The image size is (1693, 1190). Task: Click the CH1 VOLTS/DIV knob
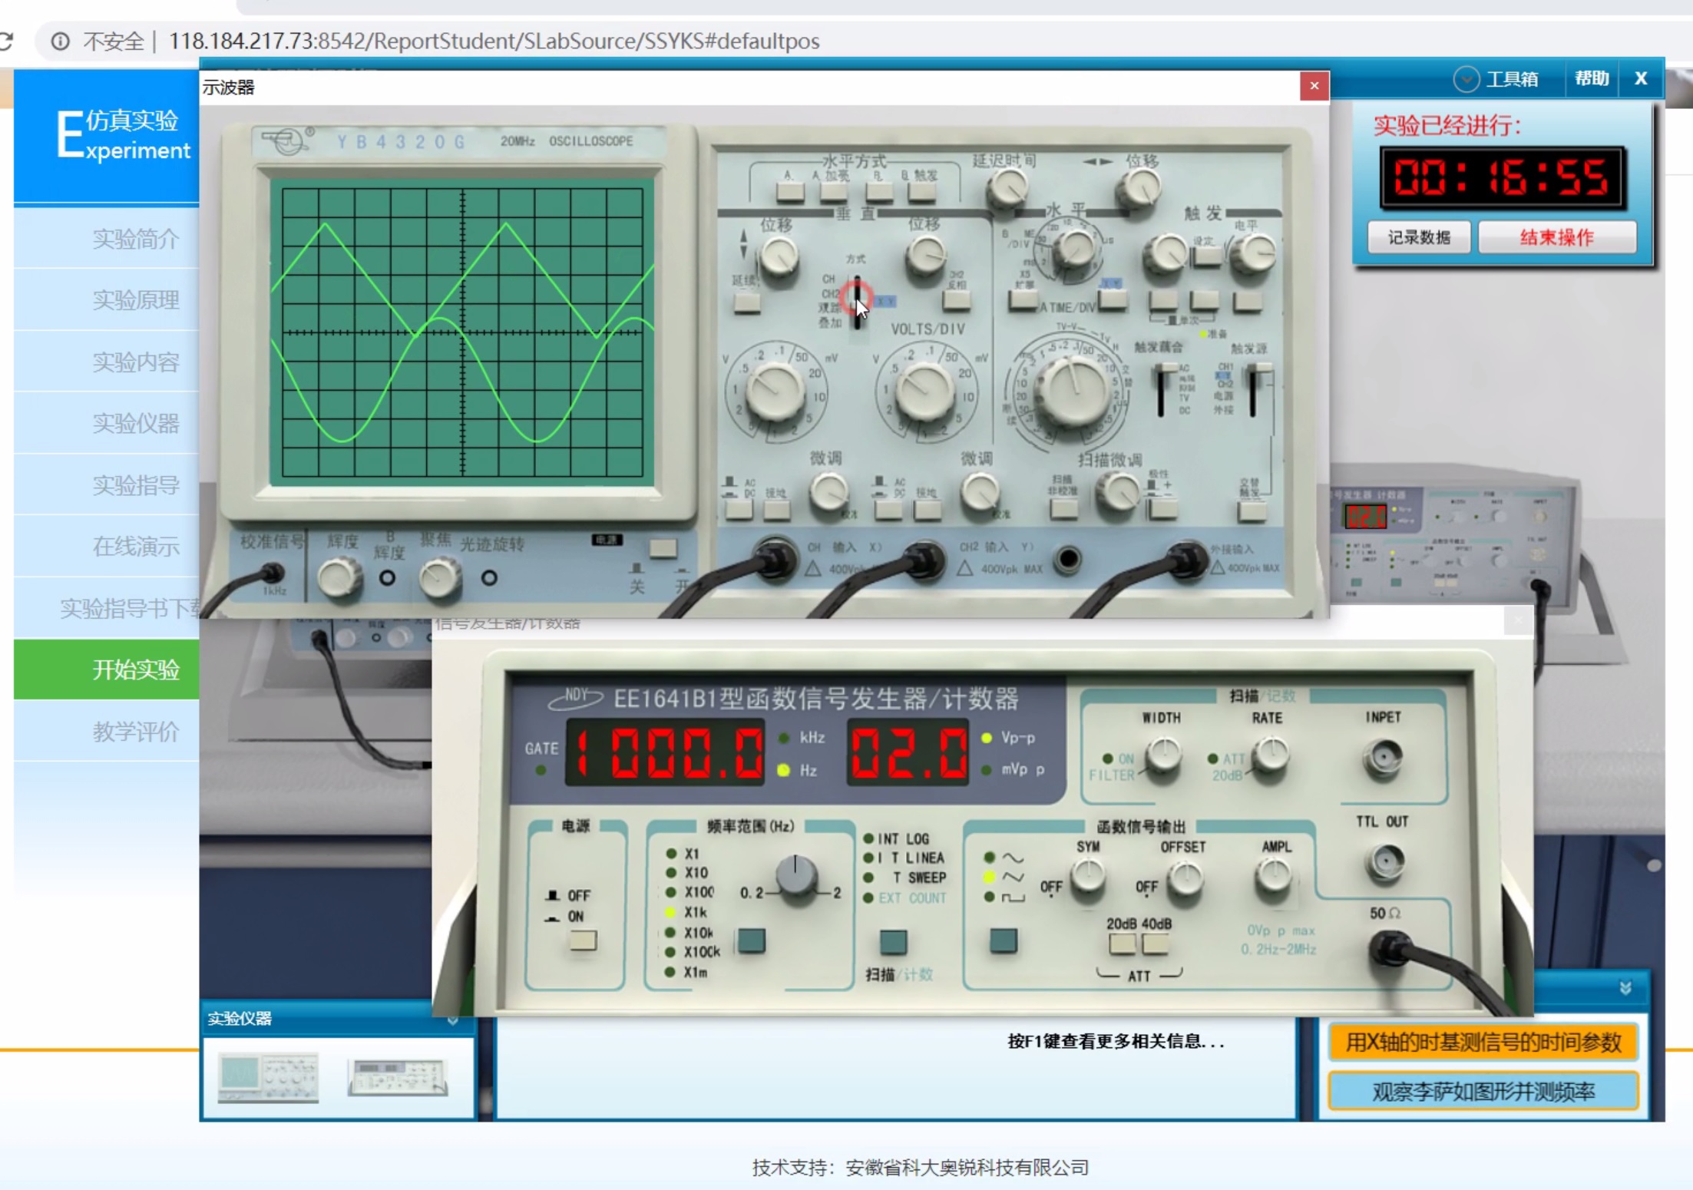coord(775,392)
